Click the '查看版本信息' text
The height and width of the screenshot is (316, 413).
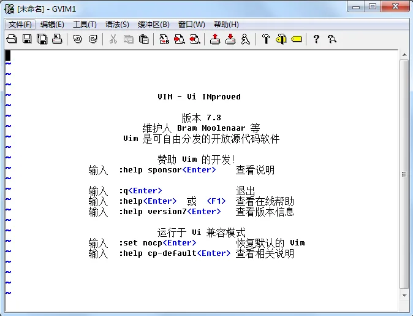coord(265,212)
